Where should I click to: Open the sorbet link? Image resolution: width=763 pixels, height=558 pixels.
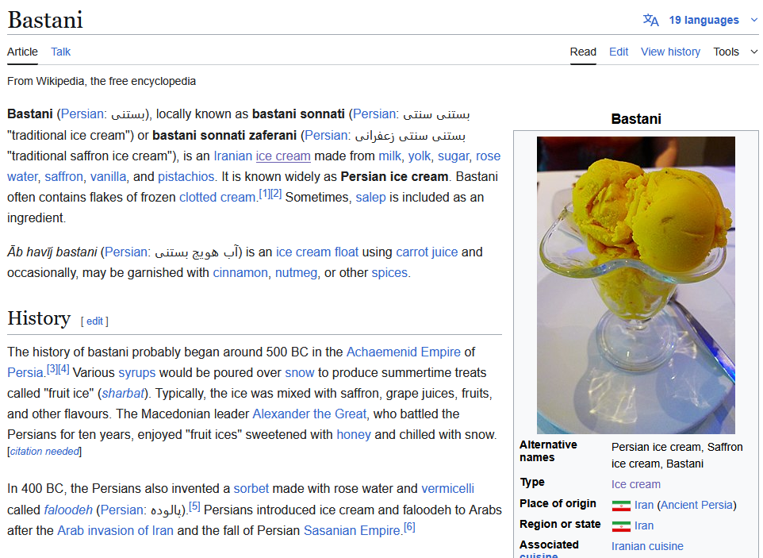click(x=251, y=488)
